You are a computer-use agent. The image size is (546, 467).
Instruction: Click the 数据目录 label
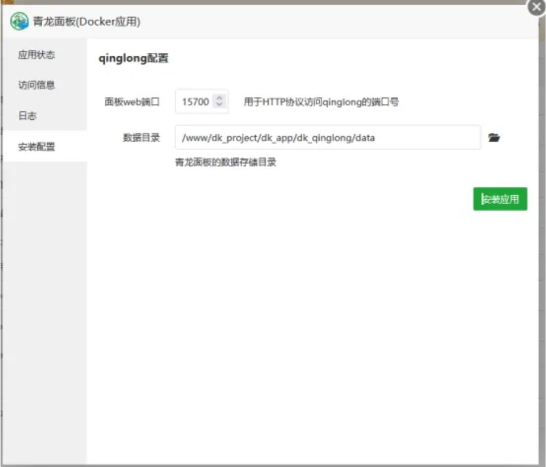point(141,137)
